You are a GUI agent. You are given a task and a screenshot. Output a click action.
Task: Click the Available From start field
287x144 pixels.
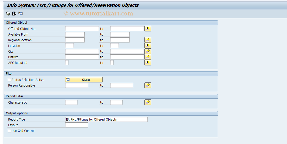75,34
